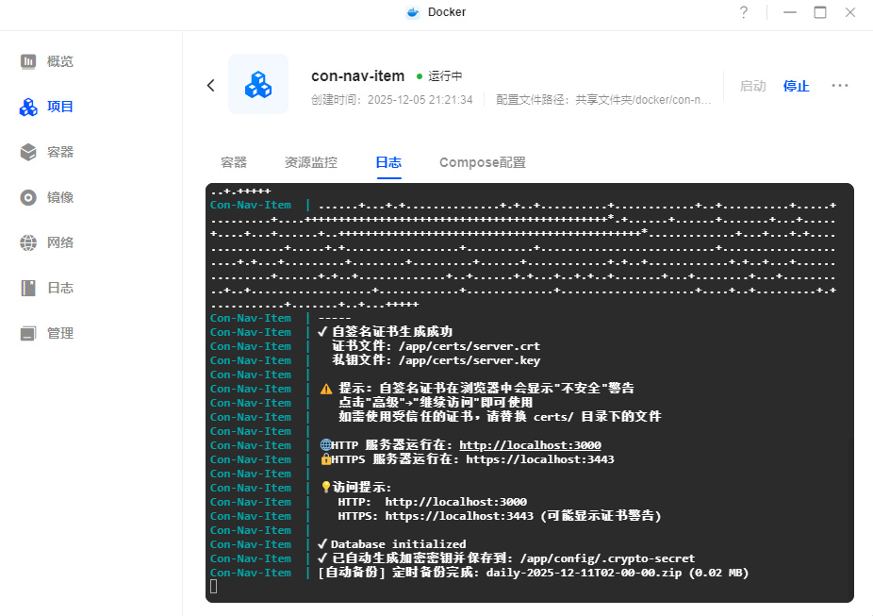Open the 日志 log book icon in sidebar
The image size is (873, 616).
pyautogui.click(x=28, y=288)
